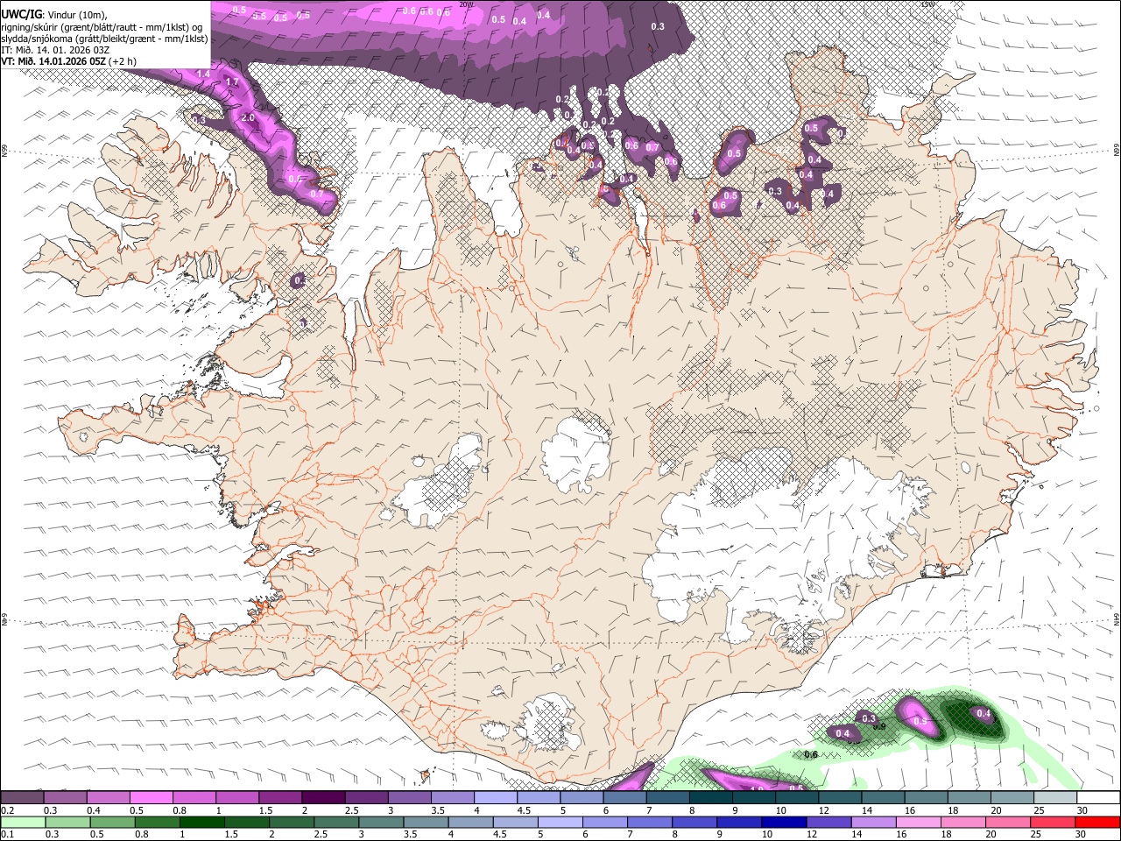The width and height of the screenshot is (1121, 841).
Task: Click the 2.0 snowfall value on map
Action: (x=248, y=117)
